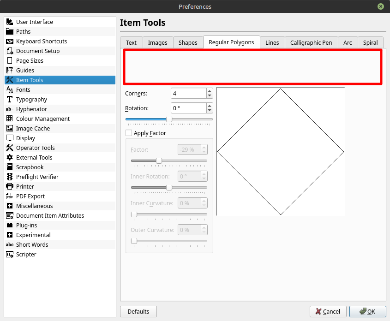Click the Rotation slider handle
The image size is (390, 321).
click(169, 119)
